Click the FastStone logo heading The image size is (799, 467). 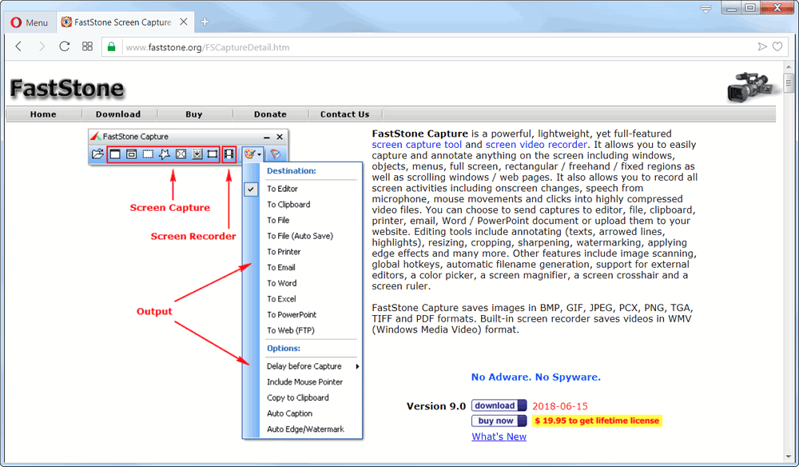[67, 88]
